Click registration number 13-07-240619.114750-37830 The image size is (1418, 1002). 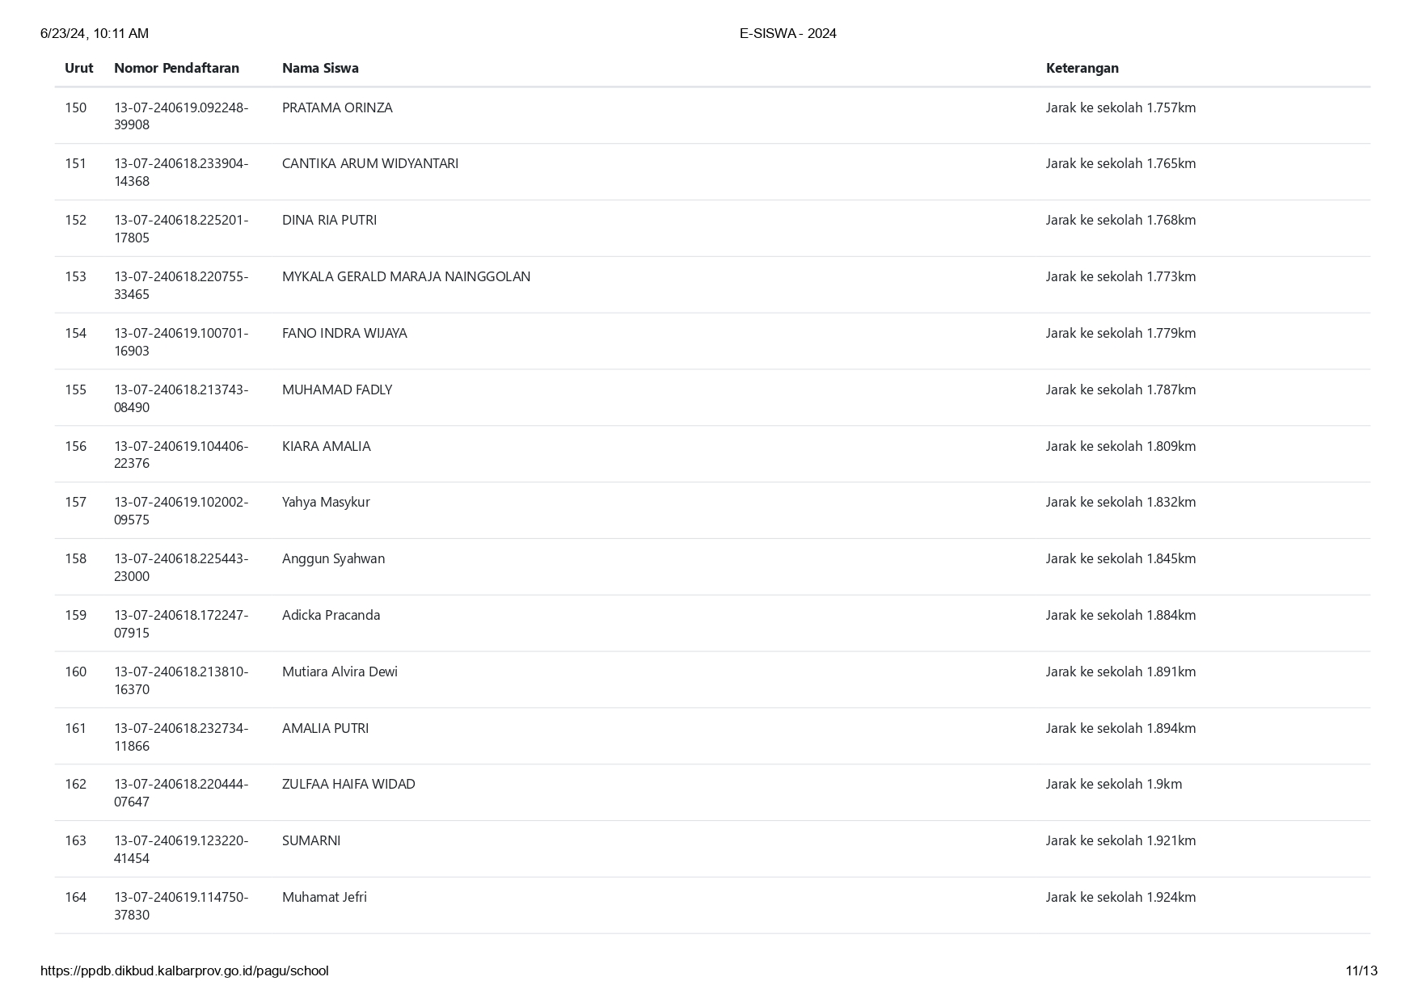coord(181,906)
